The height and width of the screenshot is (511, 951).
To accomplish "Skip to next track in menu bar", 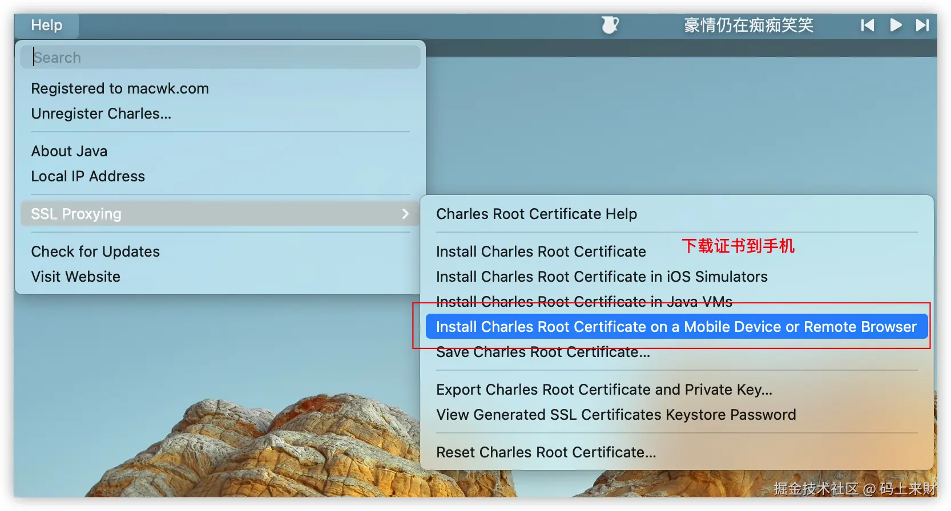I will click(x=922, y=25).
